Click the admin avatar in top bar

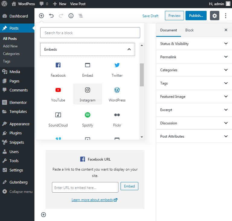click(x=228, y=4)
